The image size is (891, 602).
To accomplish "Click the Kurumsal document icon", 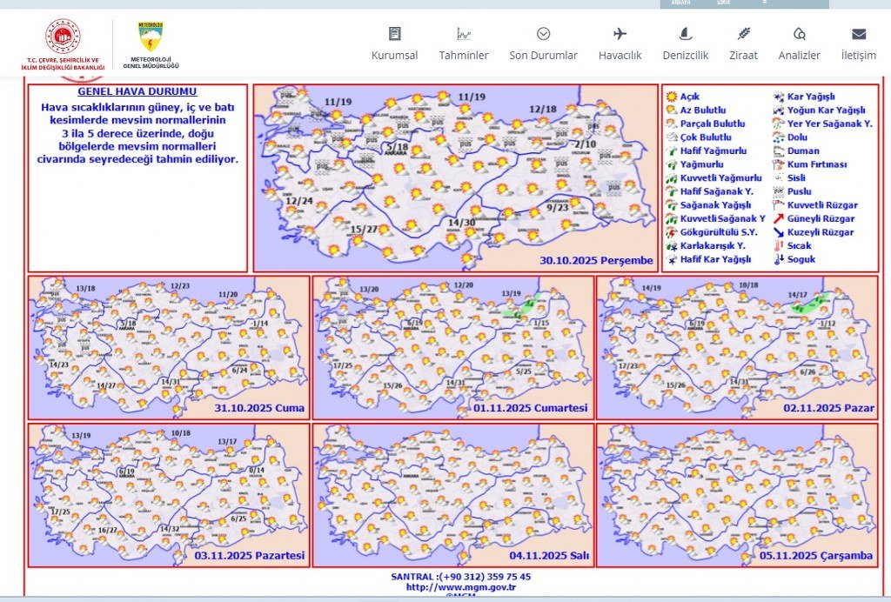I will [x=394, y=34].
